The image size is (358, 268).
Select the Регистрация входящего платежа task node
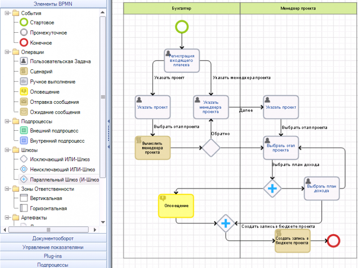click(x=182, y=60)
